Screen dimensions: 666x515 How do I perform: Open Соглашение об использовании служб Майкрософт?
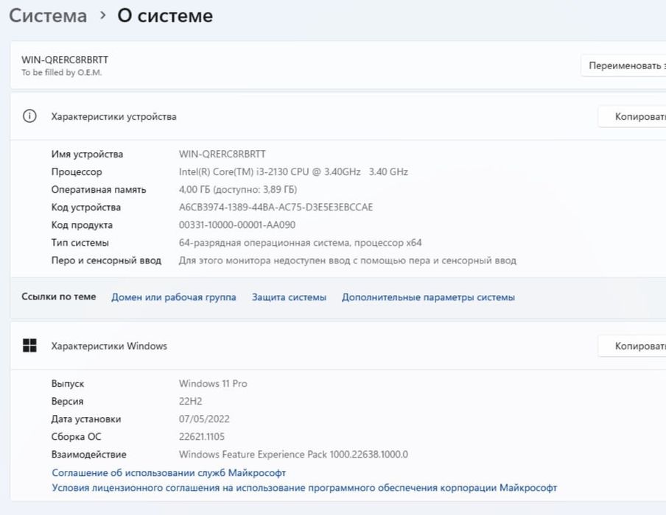click(169, 472)
